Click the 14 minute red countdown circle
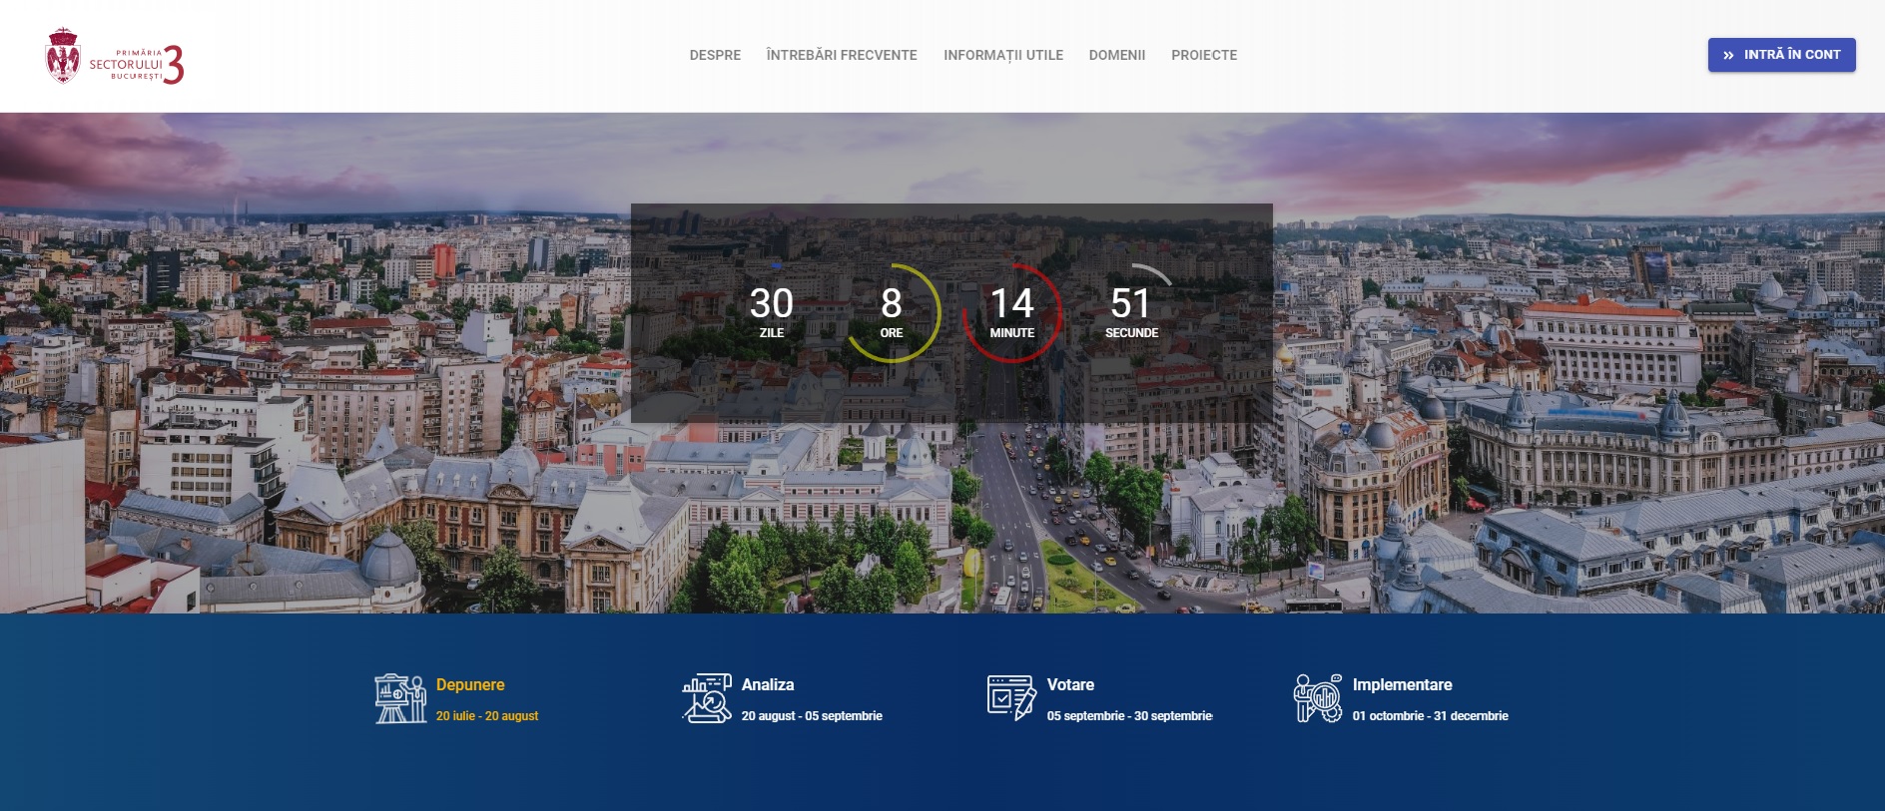This screenshot has width=1885, height=811. pos(1011,312)
